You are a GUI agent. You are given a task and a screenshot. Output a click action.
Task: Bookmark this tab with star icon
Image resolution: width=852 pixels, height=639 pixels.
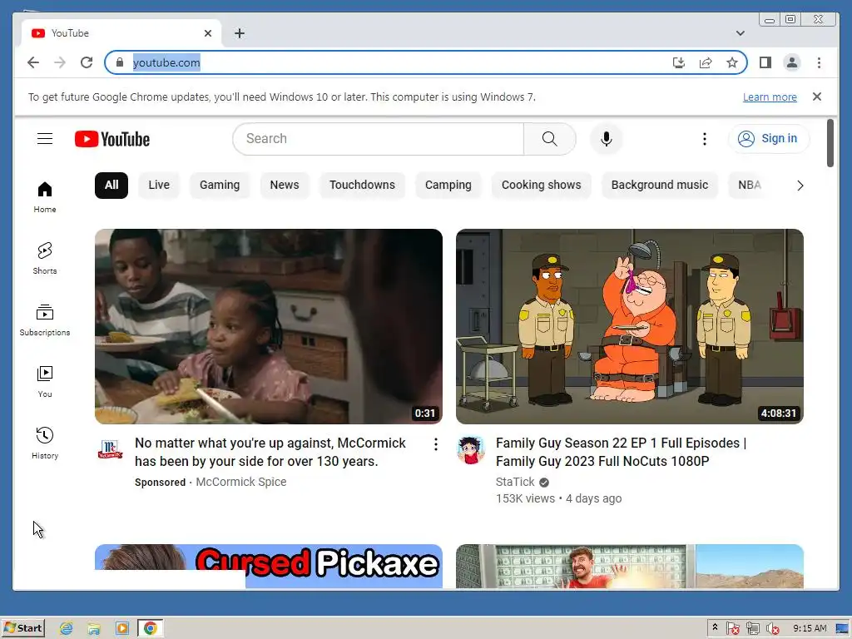pyautogui.click(x=732, y=62)
